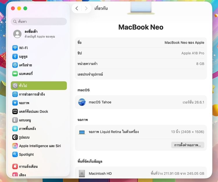The image size is (218, 182).
Task: Open the Desktop & Dock (เดสก์ท็อปและ Dock) icon
Action: click(x=15, y=111)
